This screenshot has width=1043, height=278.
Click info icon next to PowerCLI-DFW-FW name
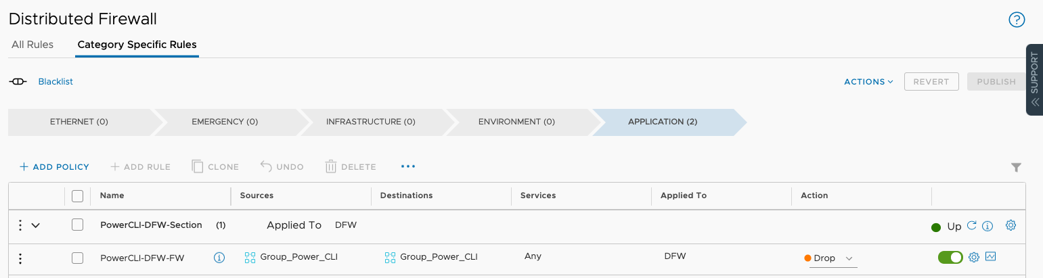coord(219,258)
